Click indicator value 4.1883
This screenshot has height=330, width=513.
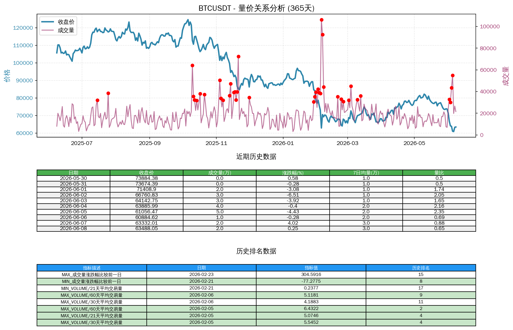click(x=311, y=302)
